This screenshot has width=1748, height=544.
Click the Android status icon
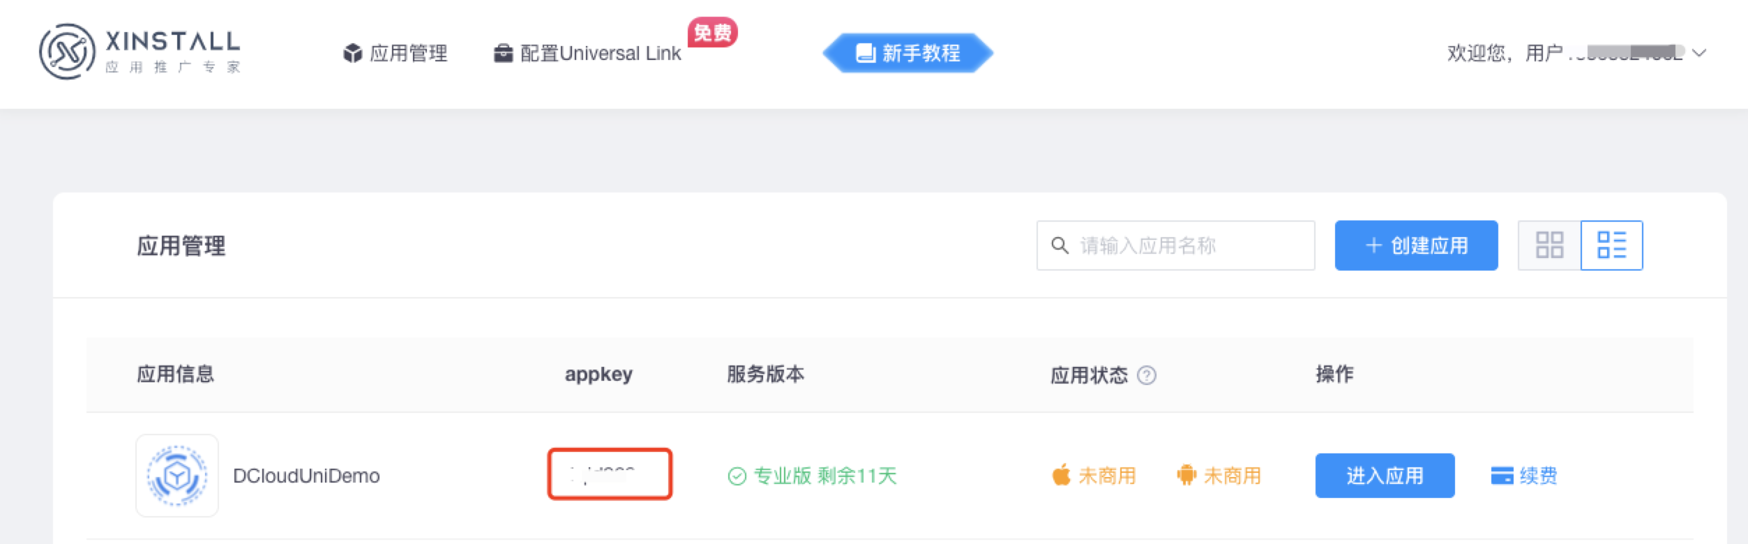click(1186, 475)
